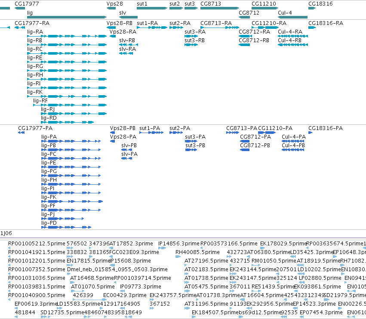Click the sut2-RA transcript label
Screen dimensions: 366x319
tap(180, 23)
